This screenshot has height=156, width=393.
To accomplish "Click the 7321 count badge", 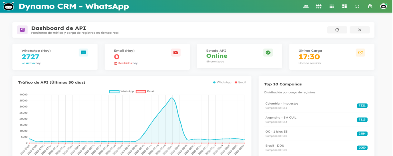I will [362, 105].
